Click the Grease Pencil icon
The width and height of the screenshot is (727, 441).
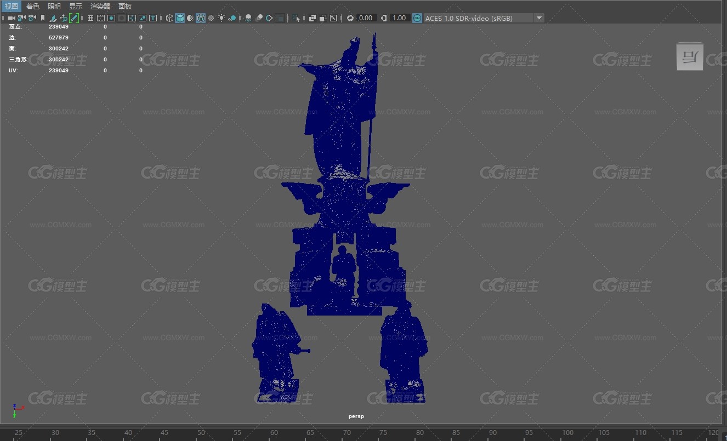click(x=74, y=18)
